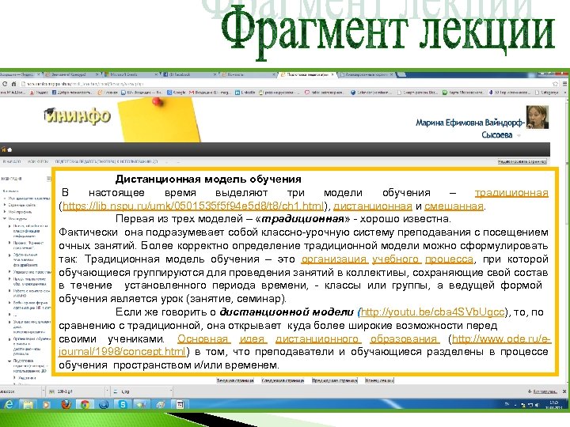The height and width of the screenshot is (427, 570).
Task: Click В начало breadcrumb link
Action: pos(12,161)
